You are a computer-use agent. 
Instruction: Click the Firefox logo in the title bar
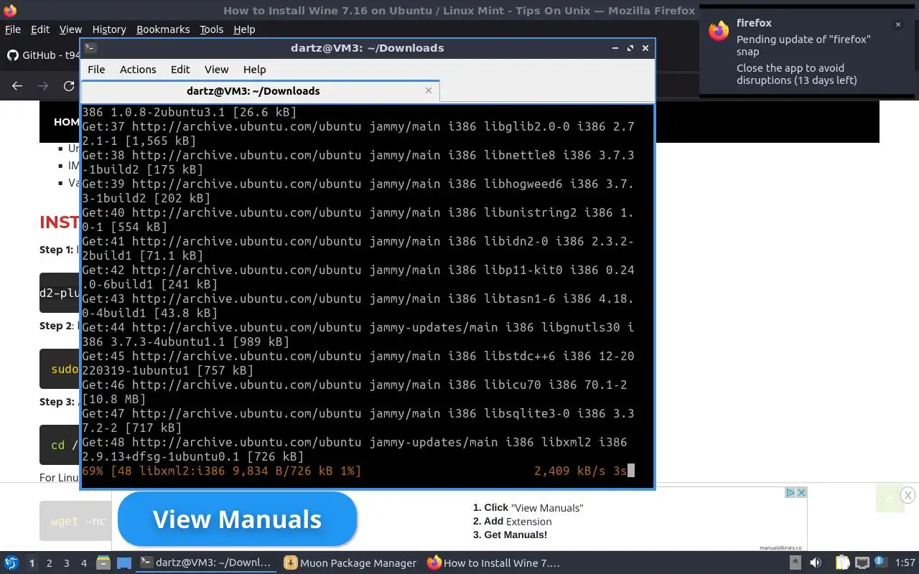click(x=9, y=11)
